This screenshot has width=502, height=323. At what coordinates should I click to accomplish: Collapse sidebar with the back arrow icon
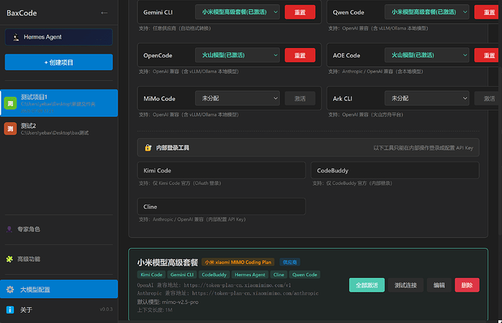point(104,13)
